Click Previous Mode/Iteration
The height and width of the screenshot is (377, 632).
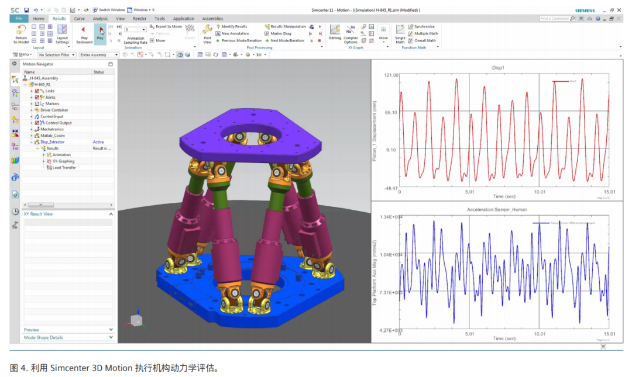[x=239, y=41]
